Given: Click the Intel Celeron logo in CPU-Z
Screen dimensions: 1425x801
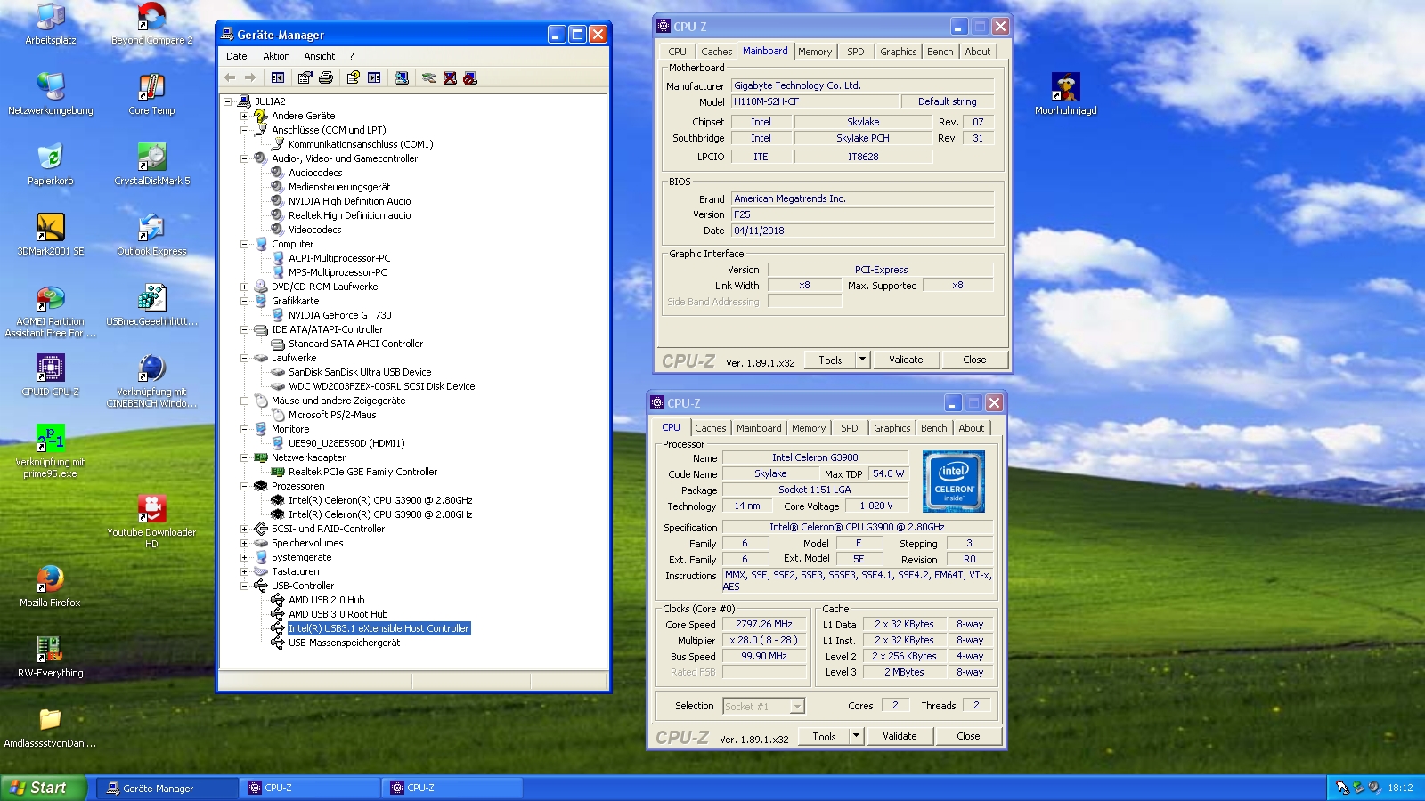Looking at the screenshot, I should pos(954,481).
